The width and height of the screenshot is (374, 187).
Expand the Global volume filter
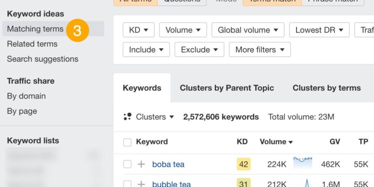pos(248,30)
